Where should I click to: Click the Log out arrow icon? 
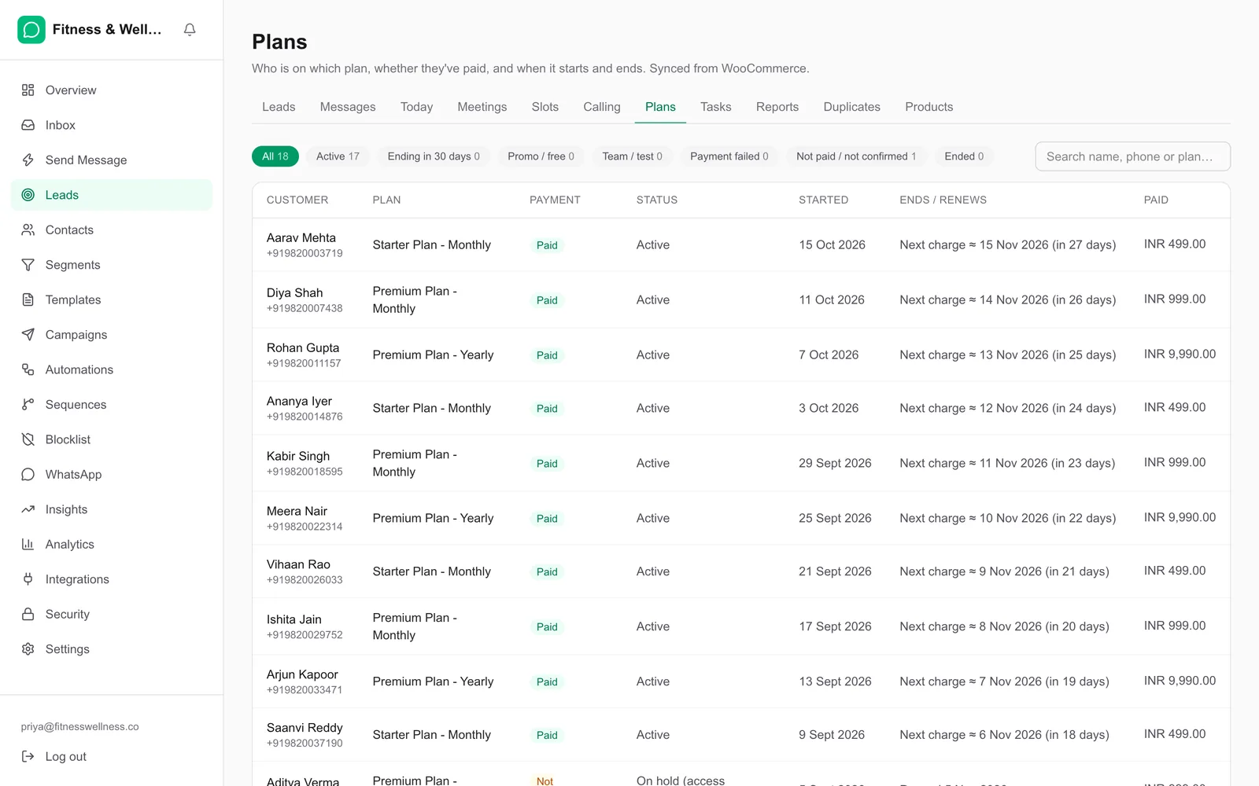pyautogui.click(x=28, y=756)
